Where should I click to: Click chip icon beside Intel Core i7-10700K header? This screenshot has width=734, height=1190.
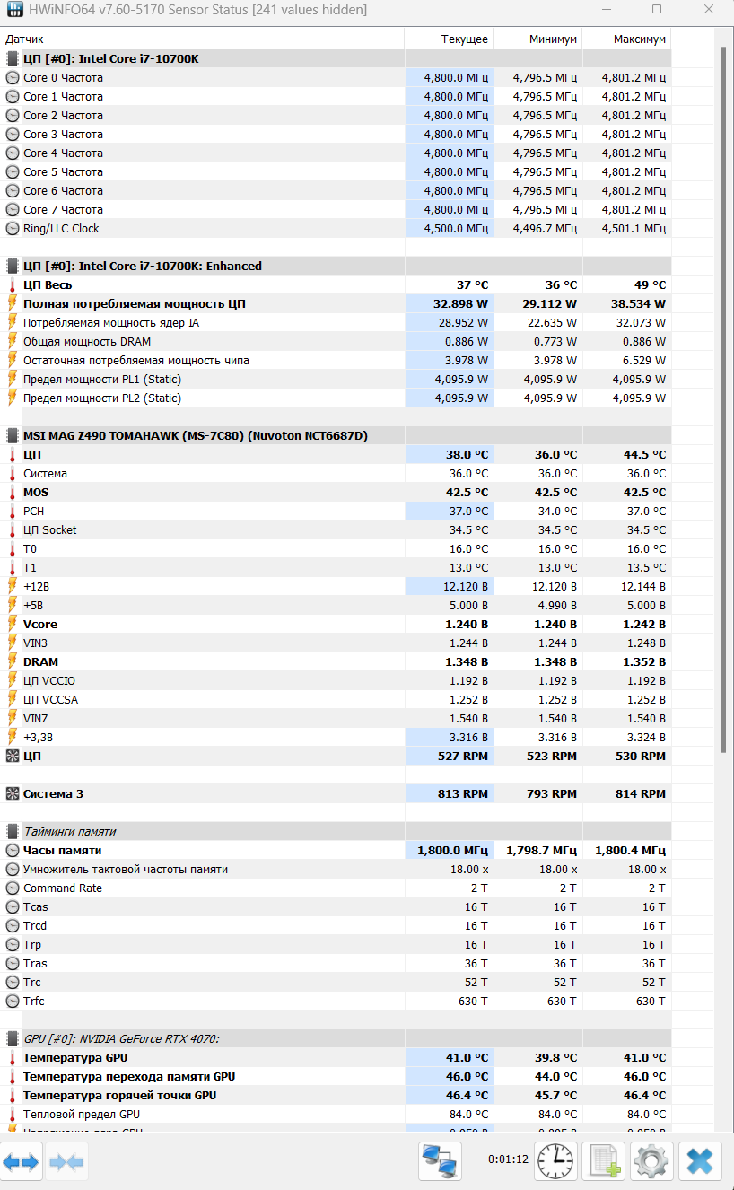pos(13,59)
